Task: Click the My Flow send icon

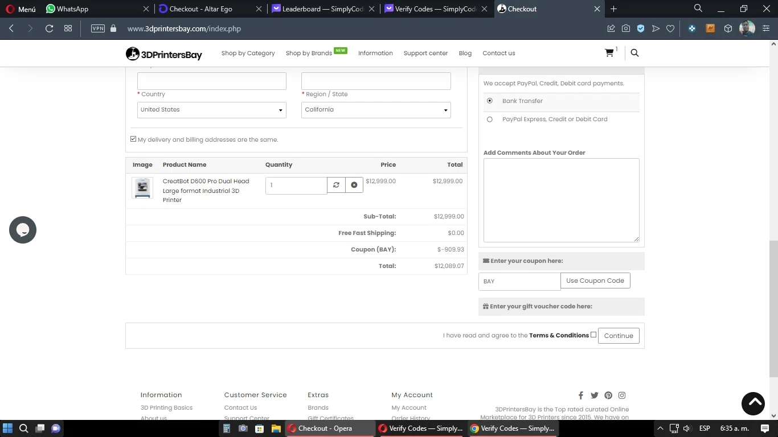Action: coord(656,28)
